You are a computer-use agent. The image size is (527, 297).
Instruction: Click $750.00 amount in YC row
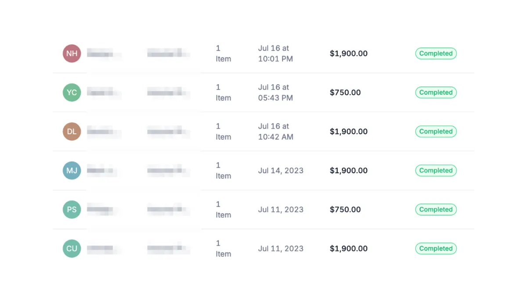[345, 93]
